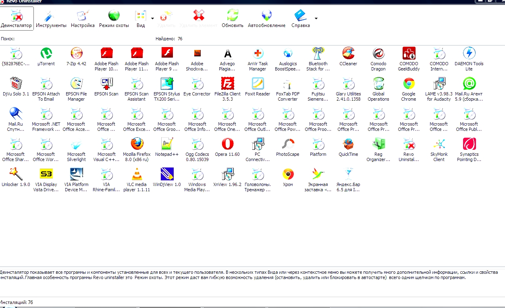Select the SkyMonk Client icon
Viewport: 505px width, 308px height.
click(x=439, y=144)
